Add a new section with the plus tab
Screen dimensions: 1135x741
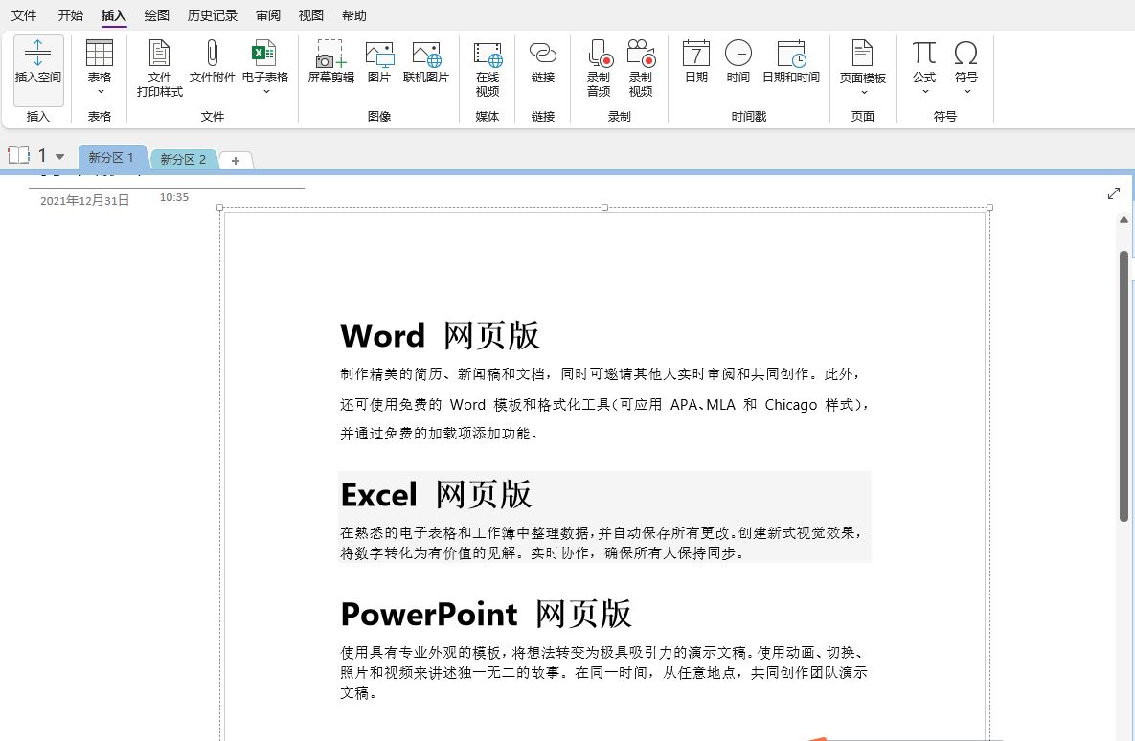click(236, 161)
